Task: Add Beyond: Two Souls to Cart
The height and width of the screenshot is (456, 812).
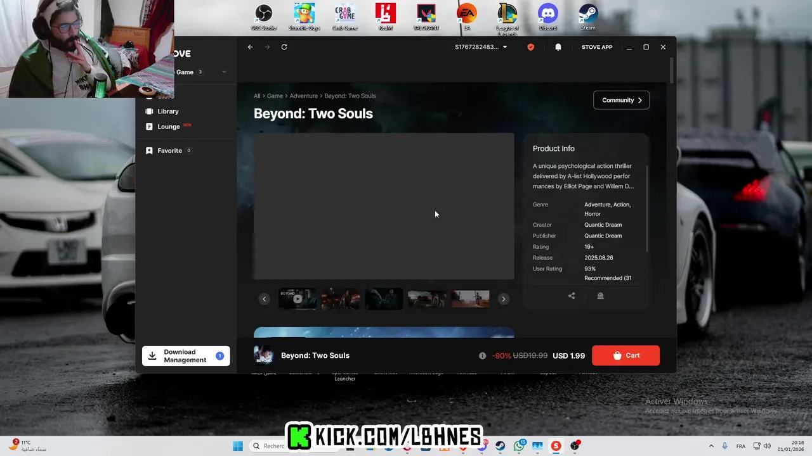Action: [625, 355]
